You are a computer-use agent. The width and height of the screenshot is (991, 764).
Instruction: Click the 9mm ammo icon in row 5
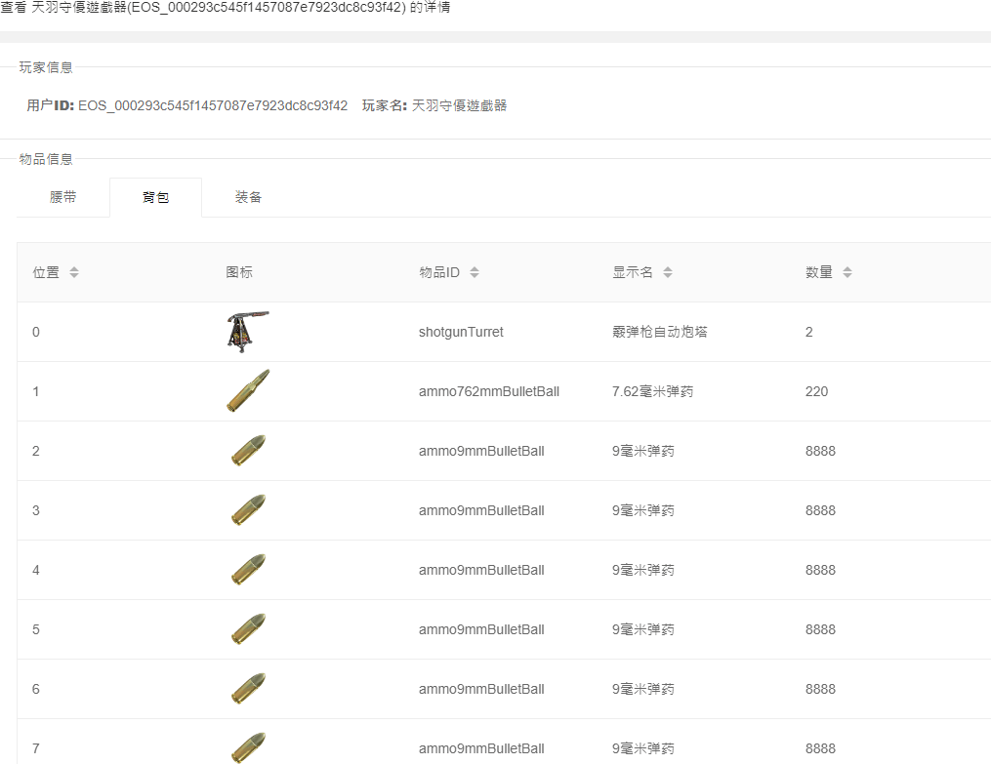[x=248, y=629]
